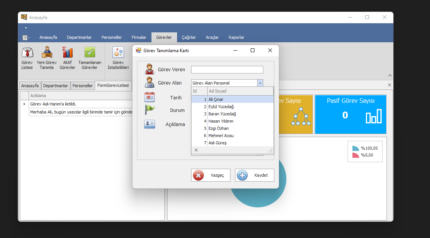
Task: Open the Çağrılar ribbon tab
Action: tap(188, 37)
